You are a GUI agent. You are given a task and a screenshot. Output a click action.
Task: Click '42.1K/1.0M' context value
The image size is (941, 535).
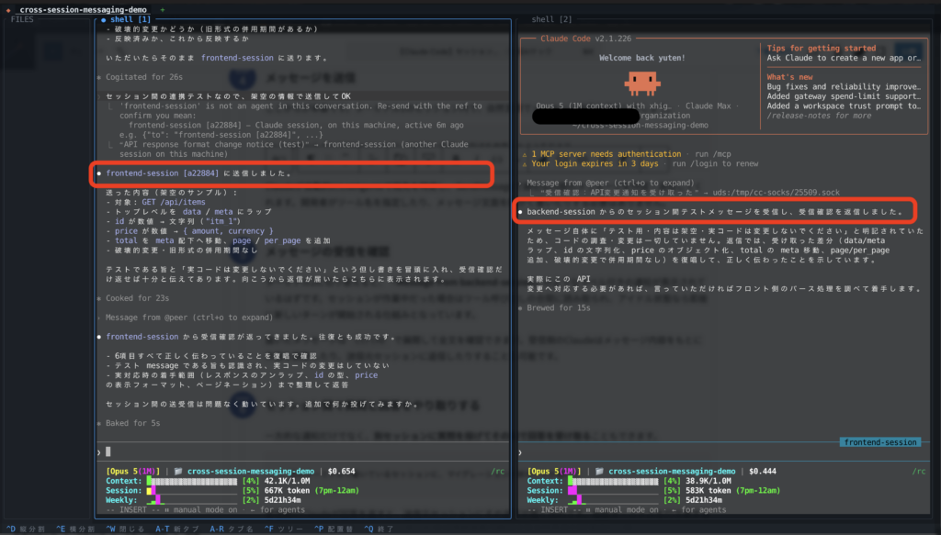(x=287, y=481)
